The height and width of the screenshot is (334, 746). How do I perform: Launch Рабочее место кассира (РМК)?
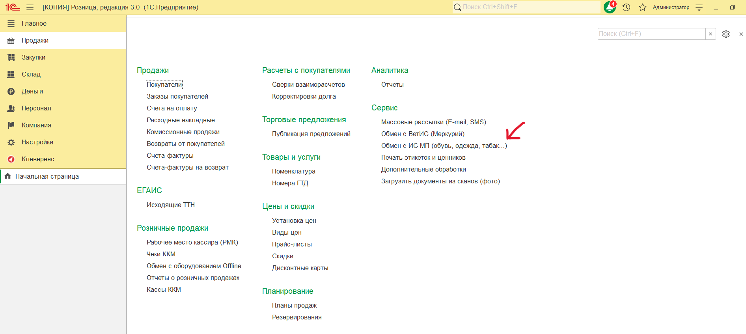point(192,242)
